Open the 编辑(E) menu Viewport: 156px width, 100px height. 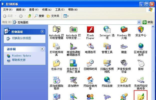[20, 10]
